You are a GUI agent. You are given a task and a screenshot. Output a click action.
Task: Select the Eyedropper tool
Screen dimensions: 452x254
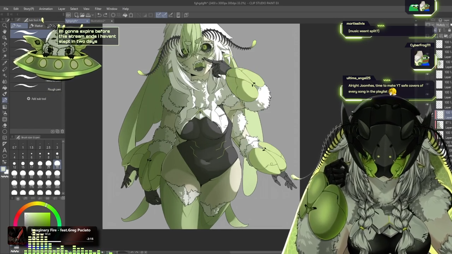point(5,62)
